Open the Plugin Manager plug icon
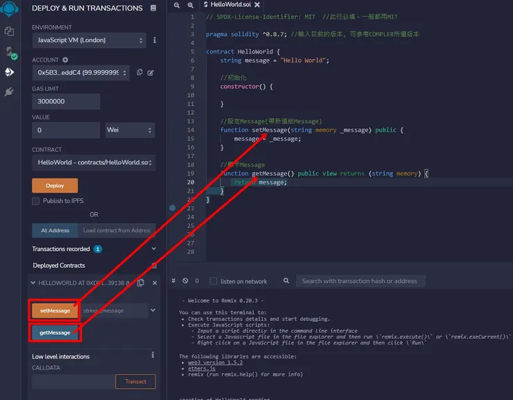This screenshot has width=513, height=400. [9, 92]
